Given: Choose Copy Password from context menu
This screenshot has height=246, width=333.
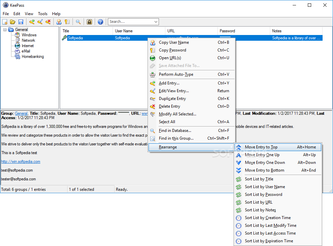Looking at the screenshot, I should click(191, 50).
